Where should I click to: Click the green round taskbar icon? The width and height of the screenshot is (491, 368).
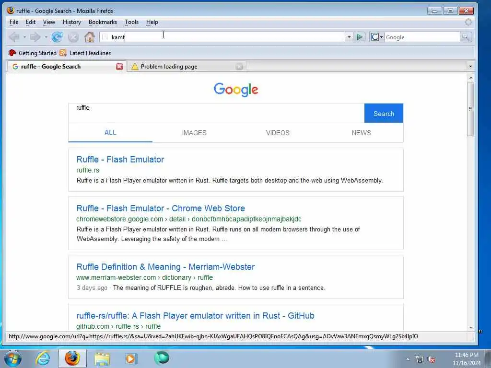[162, 358]
